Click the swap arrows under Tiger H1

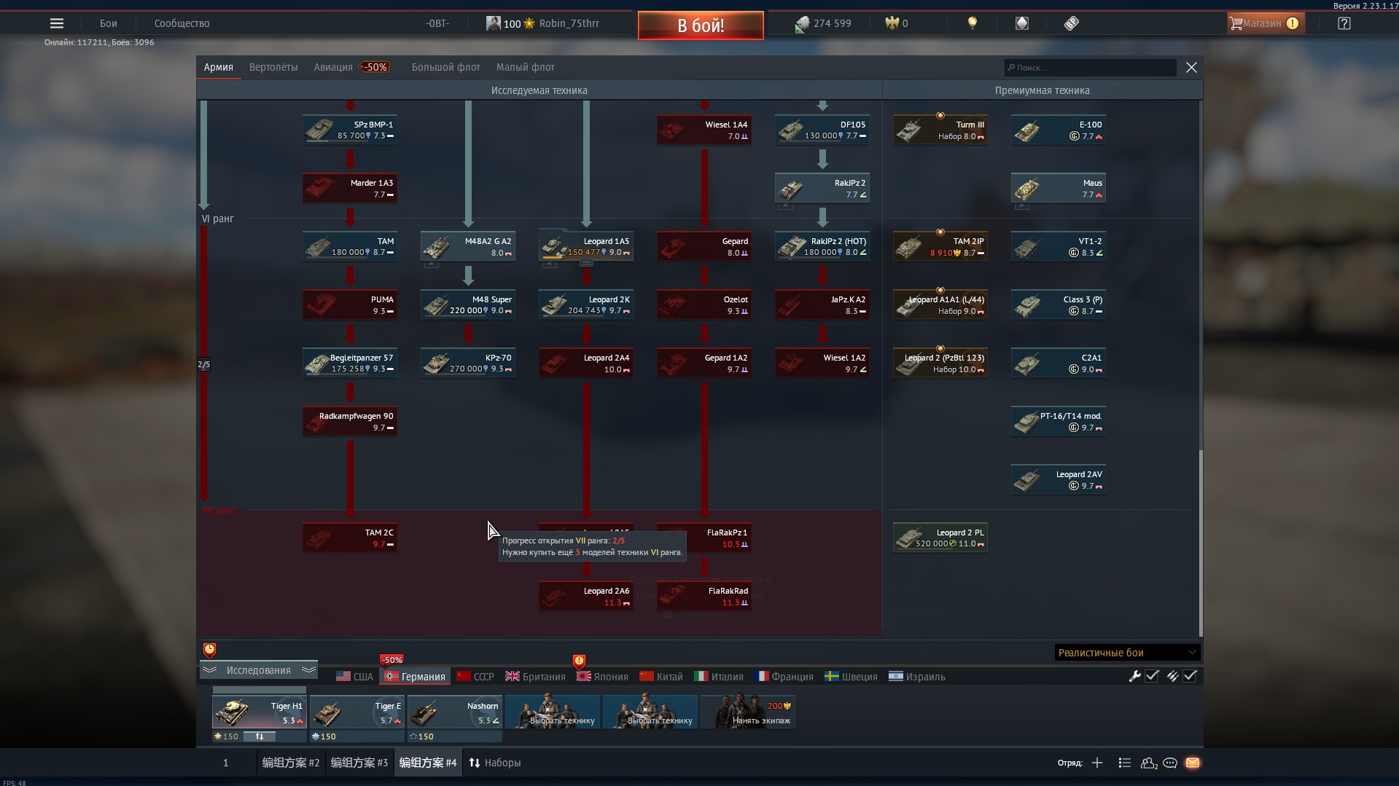coord(259,736)
